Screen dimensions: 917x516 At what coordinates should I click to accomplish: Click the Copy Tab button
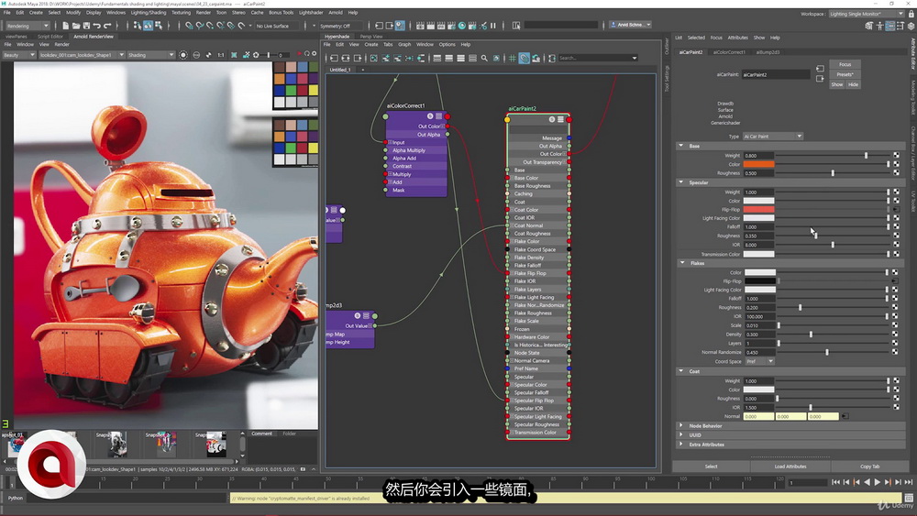[869, 467]
